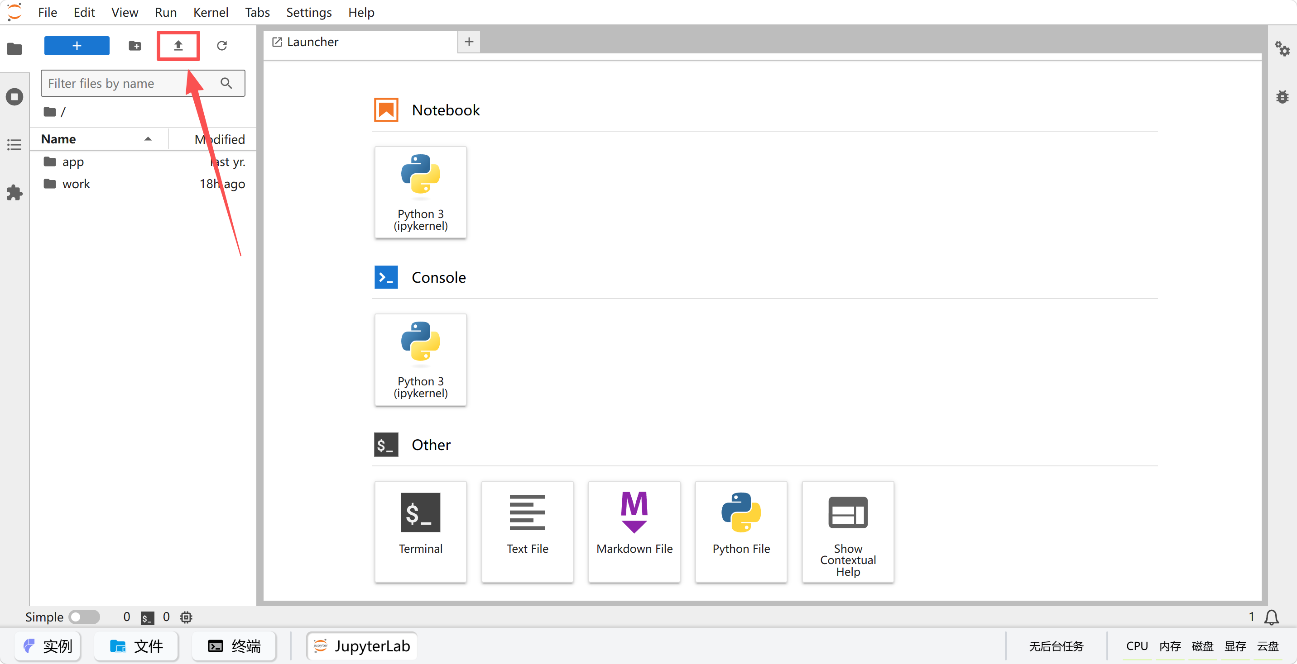Open the File menu
Viewport: 1297px width, 664px height.
(48, 12)
